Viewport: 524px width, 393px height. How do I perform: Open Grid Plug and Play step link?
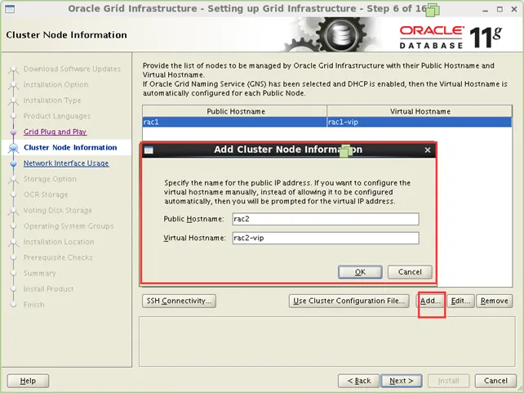point(56,132)
